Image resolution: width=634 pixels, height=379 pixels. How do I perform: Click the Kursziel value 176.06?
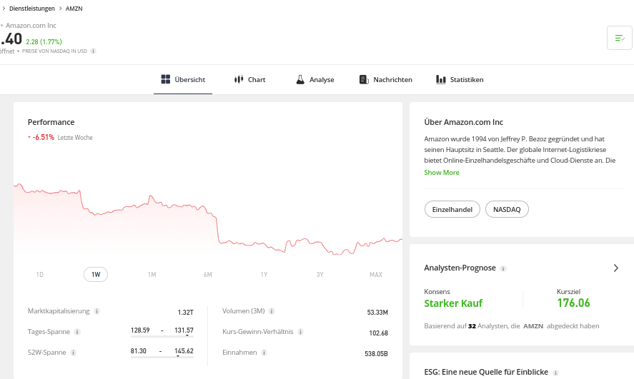point(573,303)
